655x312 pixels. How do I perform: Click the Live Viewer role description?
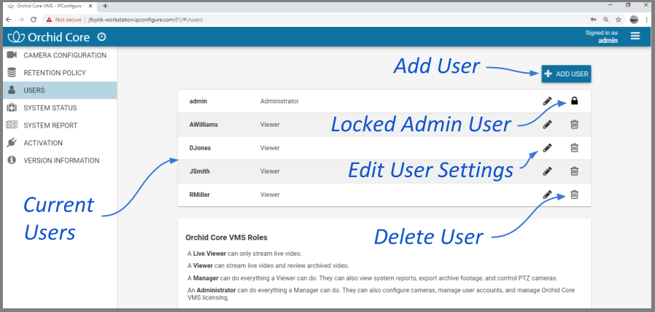coord(244,254)
